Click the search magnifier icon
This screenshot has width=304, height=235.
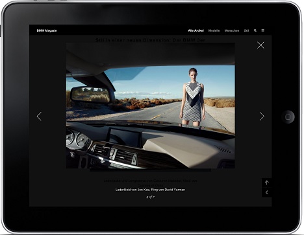point(255,30)
